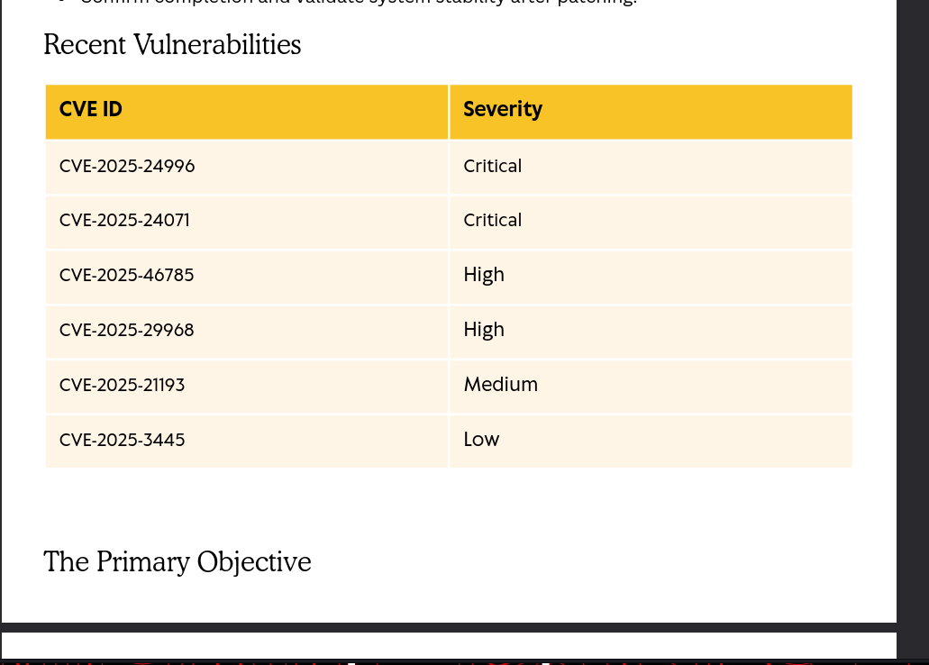The height and width of the screenshot is (665, 929).
Task: Click the next page's white area below the gap
Action: [x=449, y=644]
